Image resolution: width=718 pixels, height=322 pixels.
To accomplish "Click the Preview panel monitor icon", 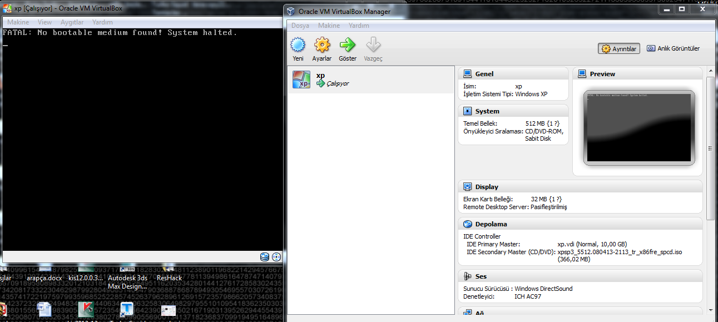I will (x=582, y=74).
